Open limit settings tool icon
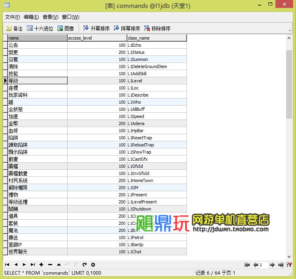296x279 pixels. click(289, 264)
